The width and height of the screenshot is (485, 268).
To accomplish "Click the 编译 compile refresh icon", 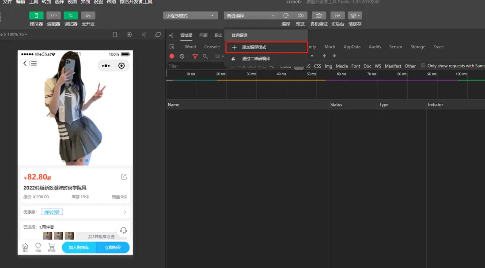I will tap(286, 15).
